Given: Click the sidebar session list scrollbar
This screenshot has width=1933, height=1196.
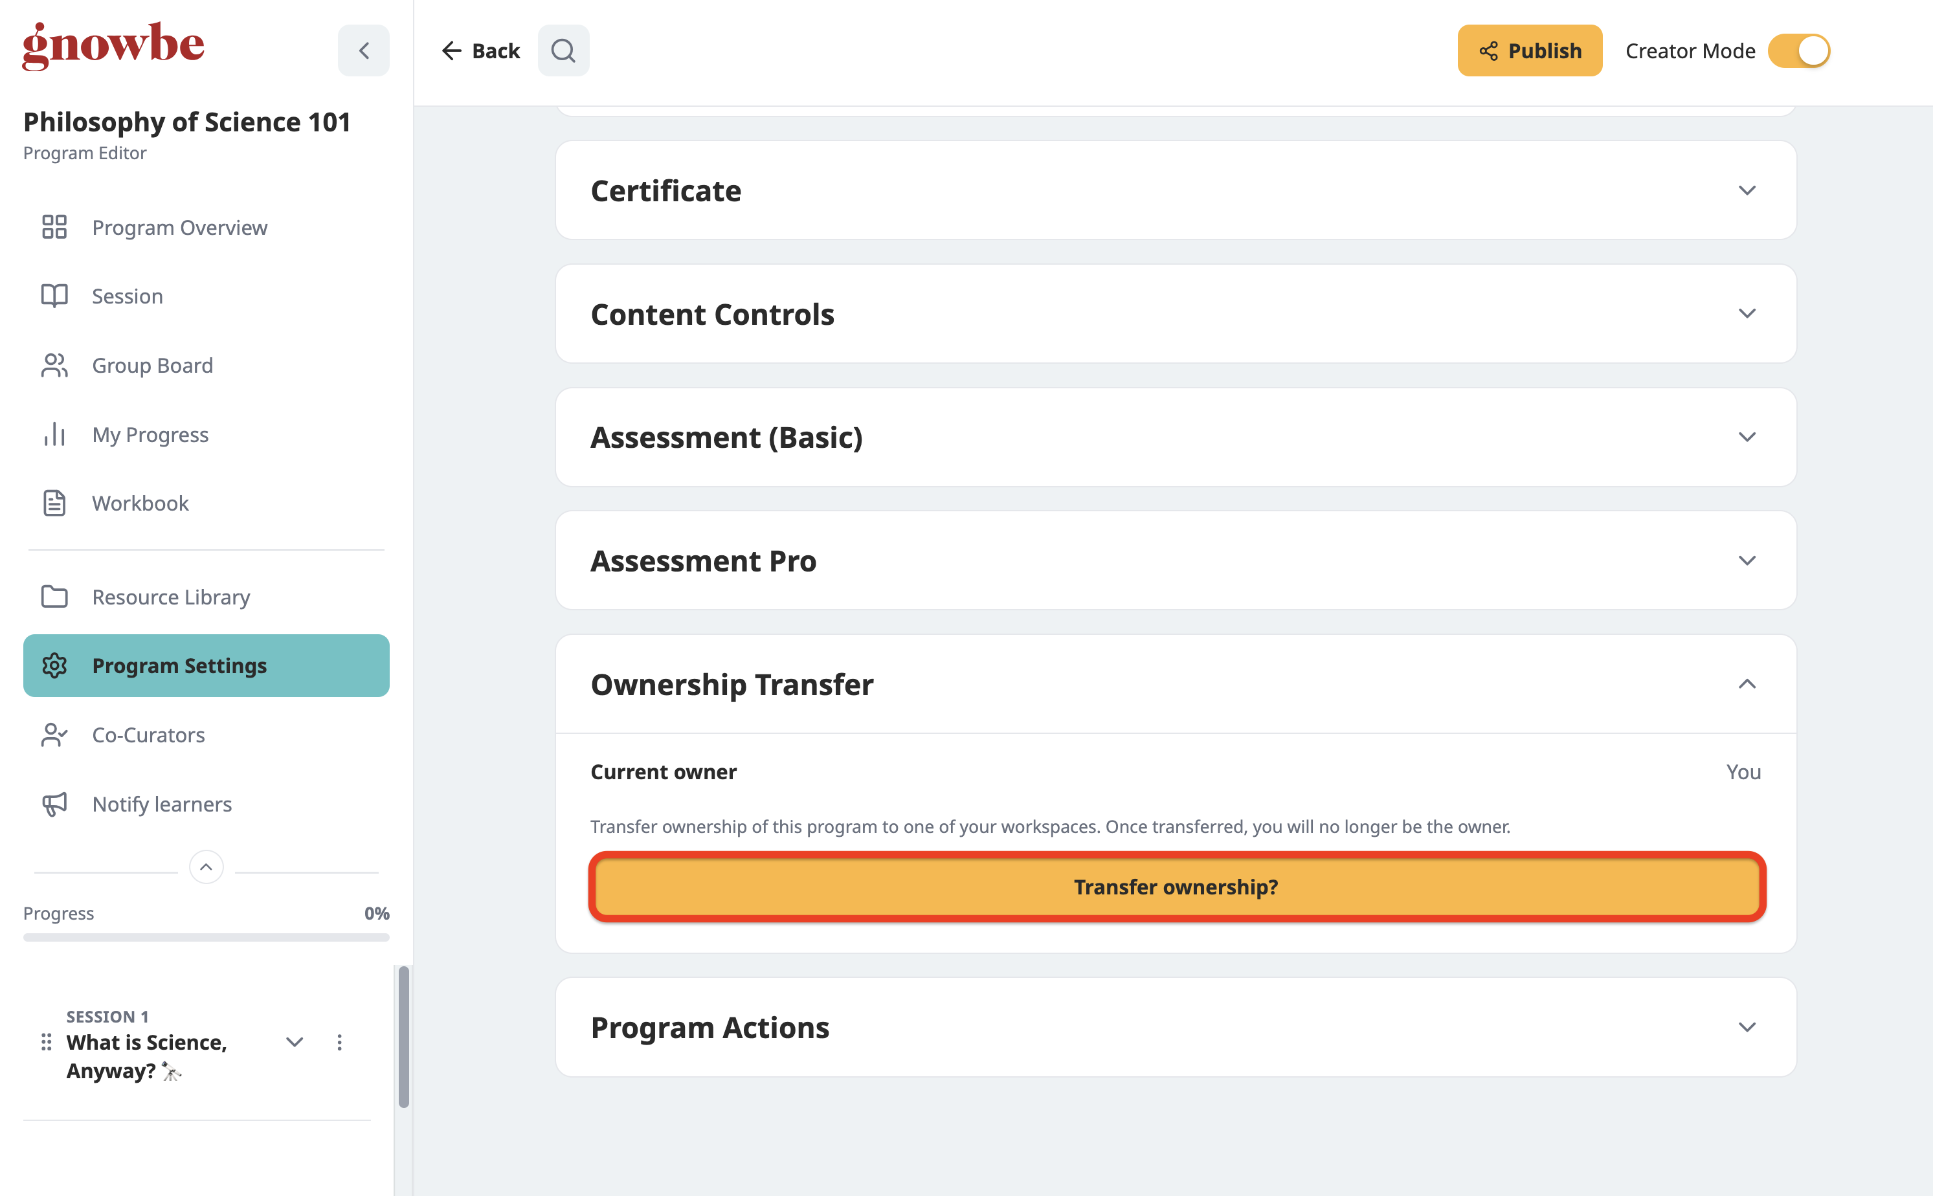Looking at the screenshot, I should (403, 1036).
